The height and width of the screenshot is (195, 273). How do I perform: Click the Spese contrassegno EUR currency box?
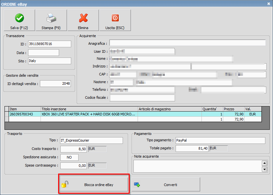[x=97, y=166]
